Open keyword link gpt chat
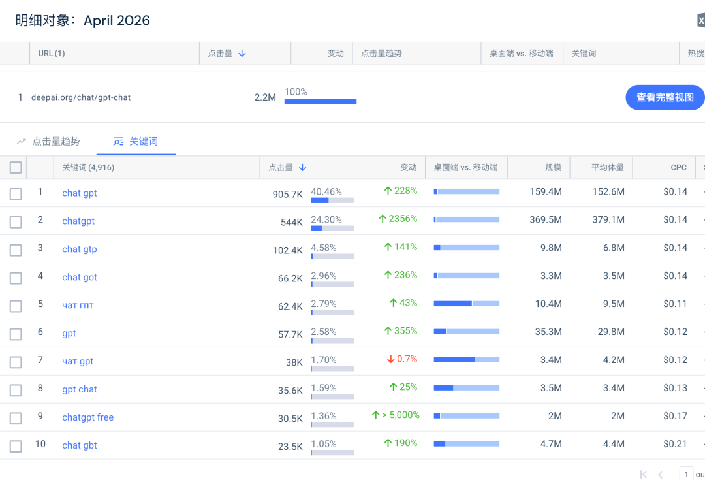The image size is (705, 480). coord(80,389)
